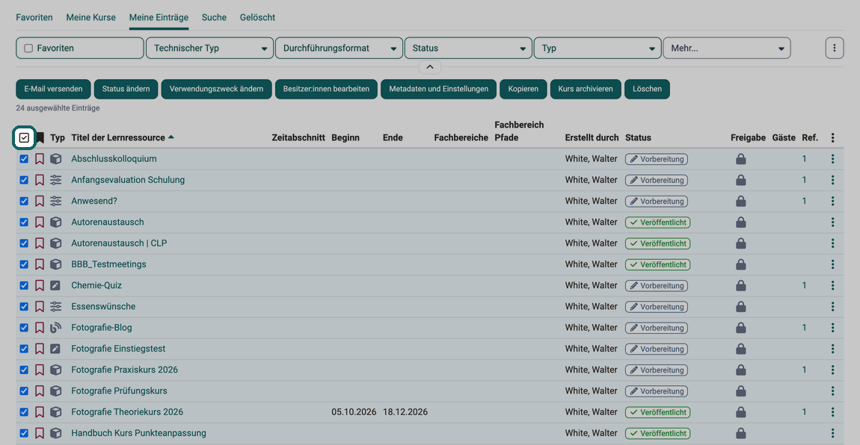Click the Vorbereitung status badge of Essenswünsche
The width and height of the screenshot is (860, 445).
click(657, 307)
